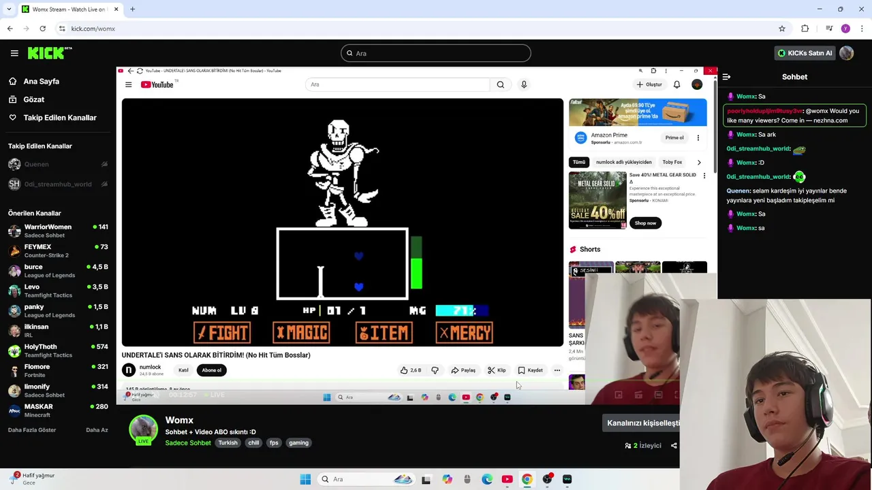Viewport: 872px width, 490px height.
Task: Click YouTube voice search microphone
Action: point(524,84)
